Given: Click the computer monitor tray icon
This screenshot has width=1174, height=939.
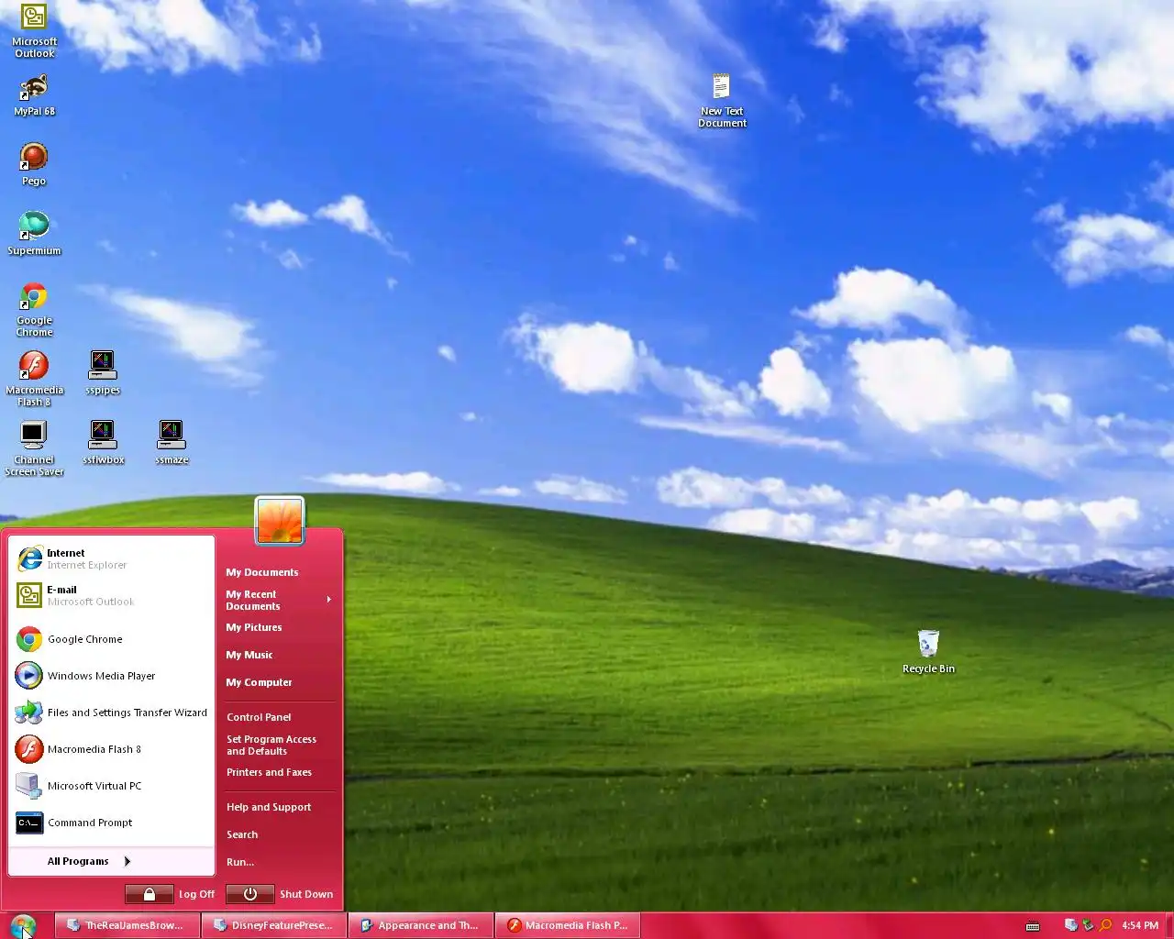Looking at the screenshot, I should pyautogui.click(x=1069, y=925).
